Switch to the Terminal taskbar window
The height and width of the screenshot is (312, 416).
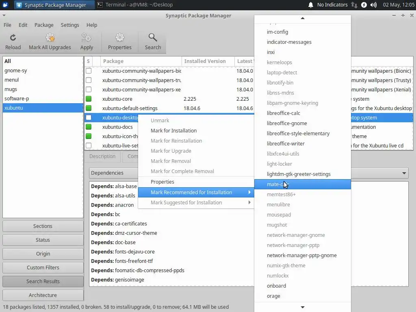click(135, 5)
